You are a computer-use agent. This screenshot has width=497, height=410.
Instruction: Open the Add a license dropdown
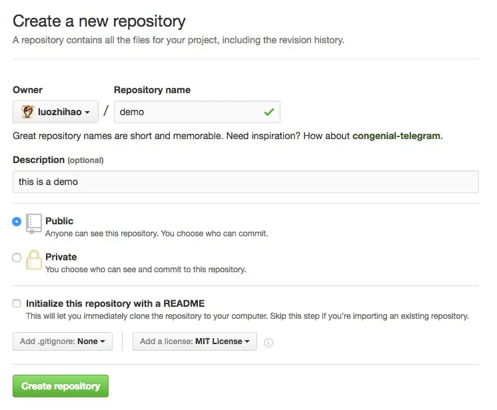(x=195, y=341)
